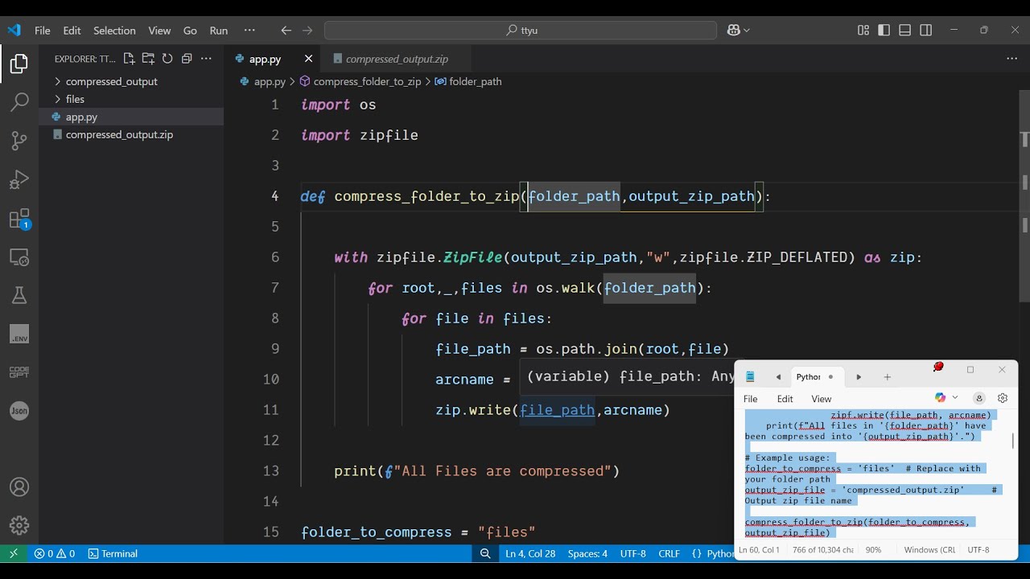Toggle the secondary side bar
Viewport: 1030px width, 579px height.
point(926,31)
